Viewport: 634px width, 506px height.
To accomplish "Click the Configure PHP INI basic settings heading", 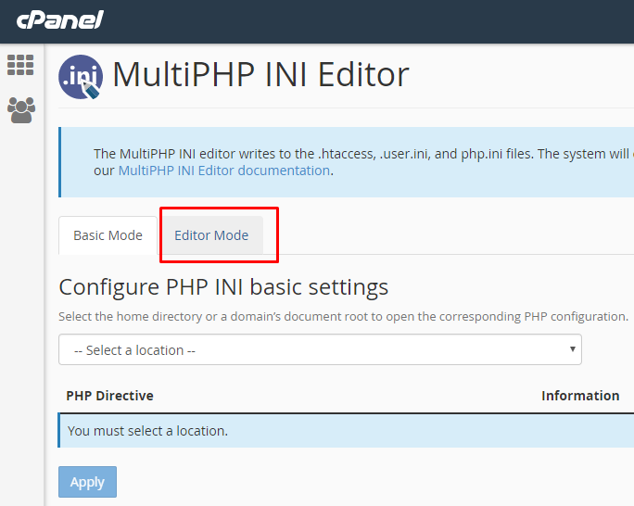I will (223, 287).
